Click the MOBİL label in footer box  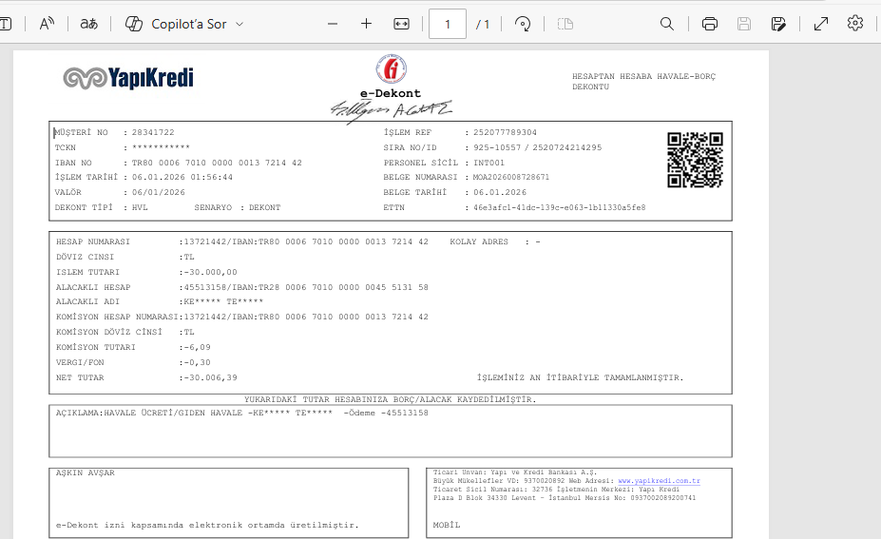(447, 525)
